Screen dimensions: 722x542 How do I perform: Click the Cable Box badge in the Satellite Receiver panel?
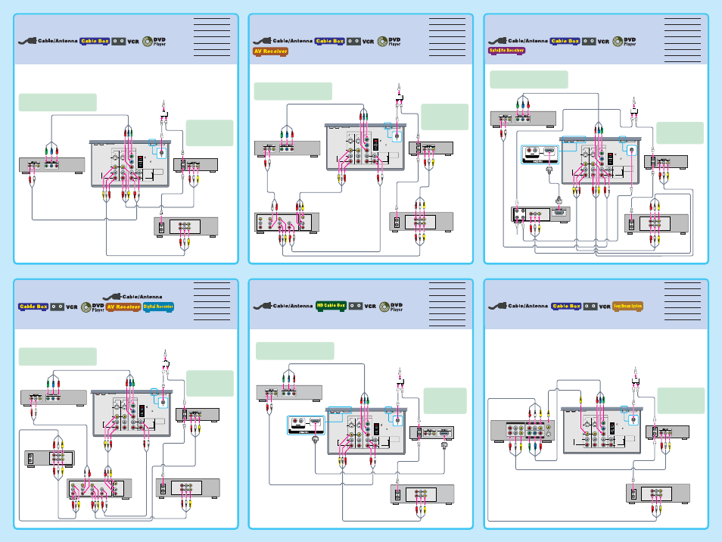[565, 41]
